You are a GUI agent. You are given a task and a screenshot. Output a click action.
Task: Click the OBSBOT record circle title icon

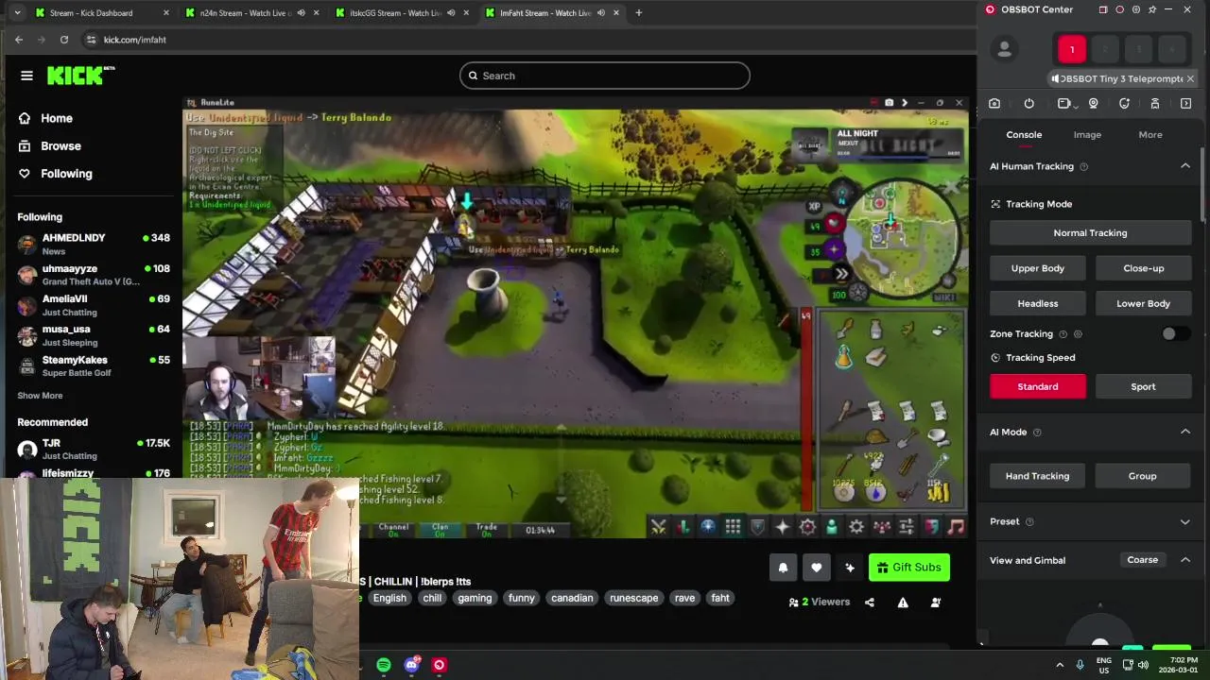(1119, 9)
